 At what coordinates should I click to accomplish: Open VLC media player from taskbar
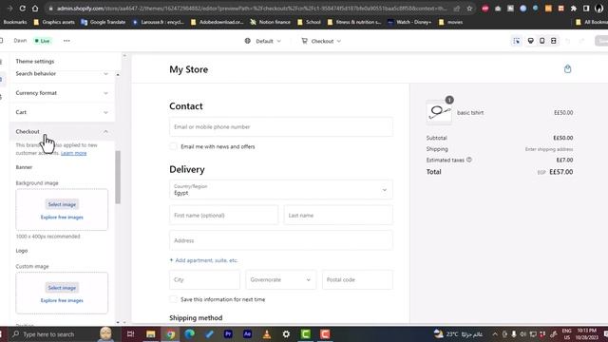(267, 333)
